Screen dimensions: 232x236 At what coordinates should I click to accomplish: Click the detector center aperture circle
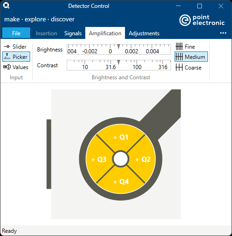tap(121, 159)
